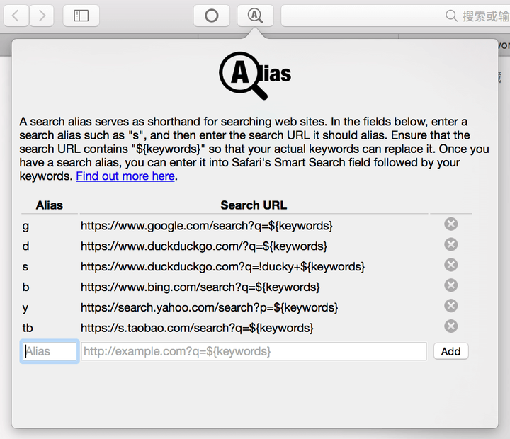Image resolution: width=510 pixels, height=439 pixels.
Task: Click the Alias logo at top
Action: (x=255, y=76)
